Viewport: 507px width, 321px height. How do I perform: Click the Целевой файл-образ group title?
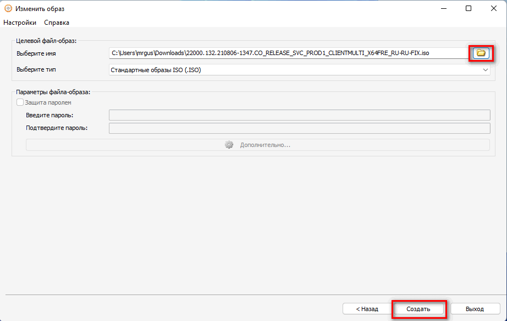click(x=46, y=41)
